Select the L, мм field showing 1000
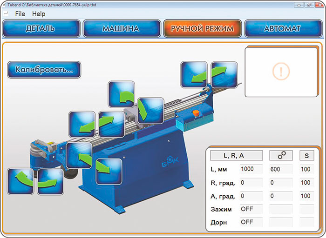This screenshot has height=238, width=326. pos(251,170)
